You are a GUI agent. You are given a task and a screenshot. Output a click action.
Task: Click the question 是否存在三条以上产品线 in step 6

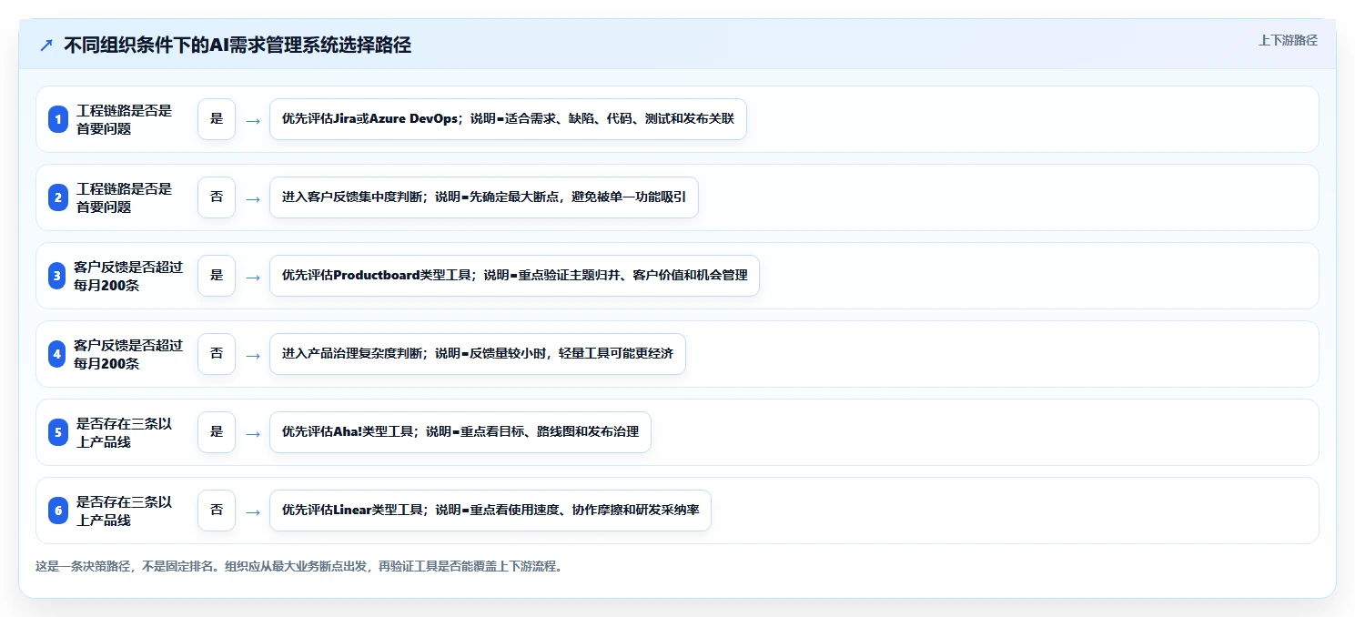(x=125, y=511)
